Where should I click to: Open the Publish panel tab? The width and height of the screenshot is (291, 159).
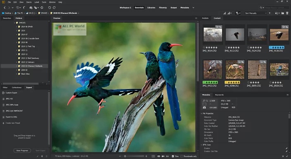tap(205, 18)
